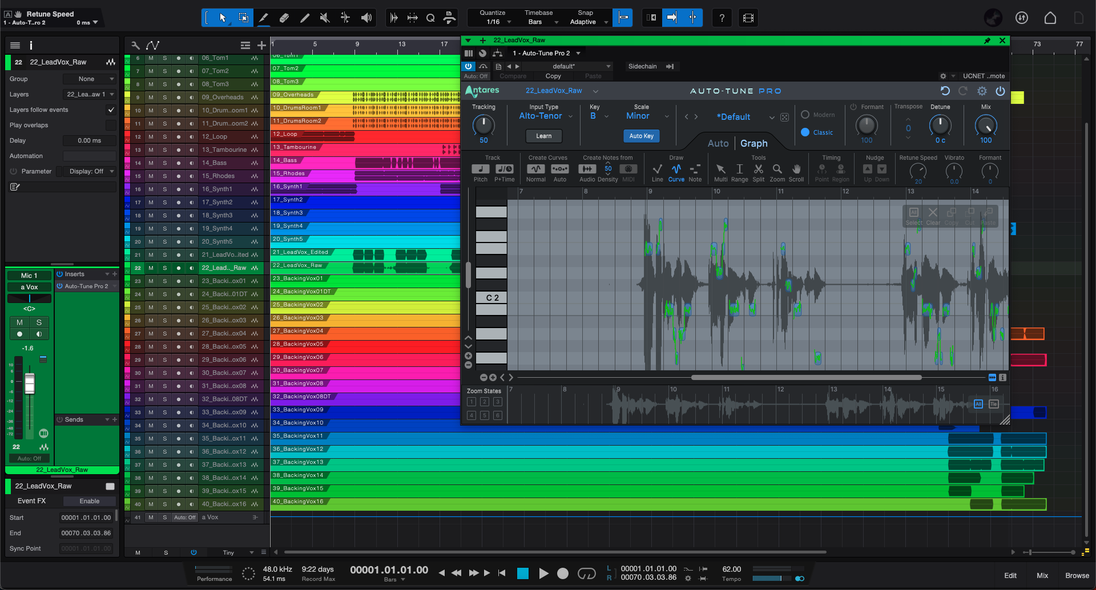Open the Inserts section header

click(87, 274)
